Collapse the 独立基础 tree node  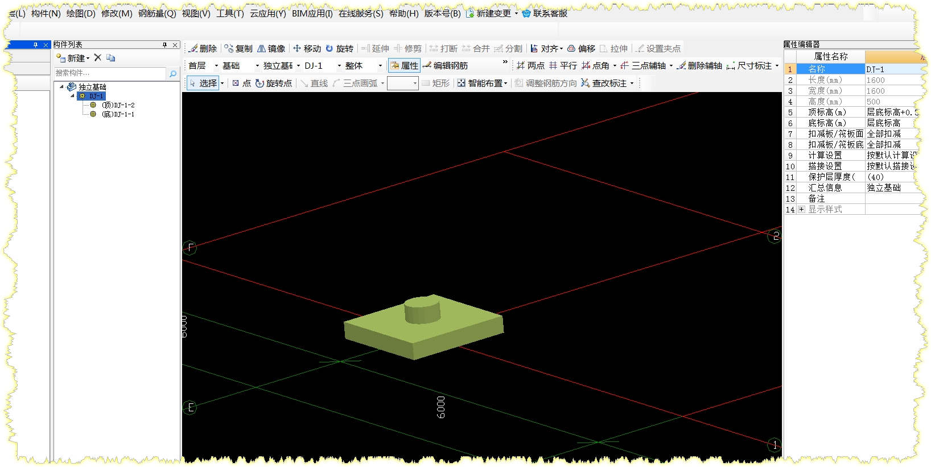(62, 87)
